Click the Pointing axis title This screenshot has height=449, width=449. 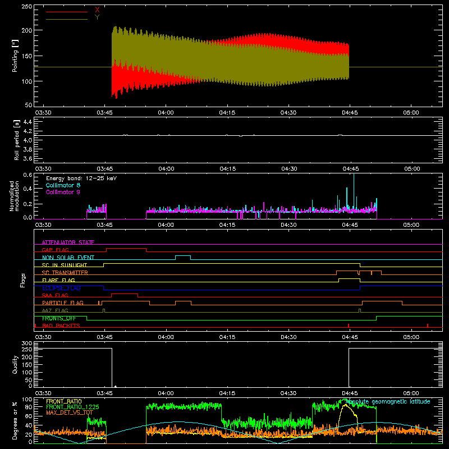pyautogui.click(x=15, y=56)
